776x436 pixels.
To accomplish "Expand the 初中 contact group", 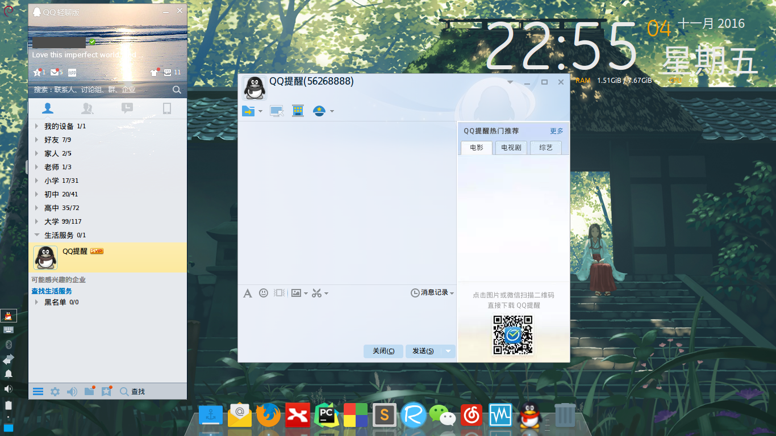I will pyautogui.click(x=37, y=194).
